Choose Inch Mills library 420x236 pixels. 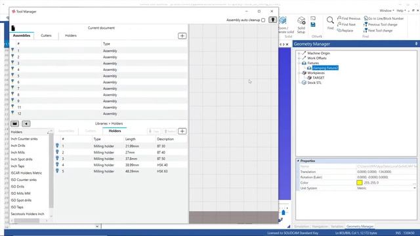[x=18, y=153]
